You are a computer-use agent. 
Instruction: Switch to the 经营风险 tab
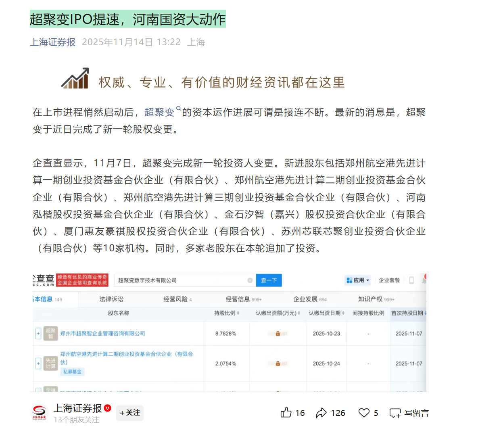point(177,299)
